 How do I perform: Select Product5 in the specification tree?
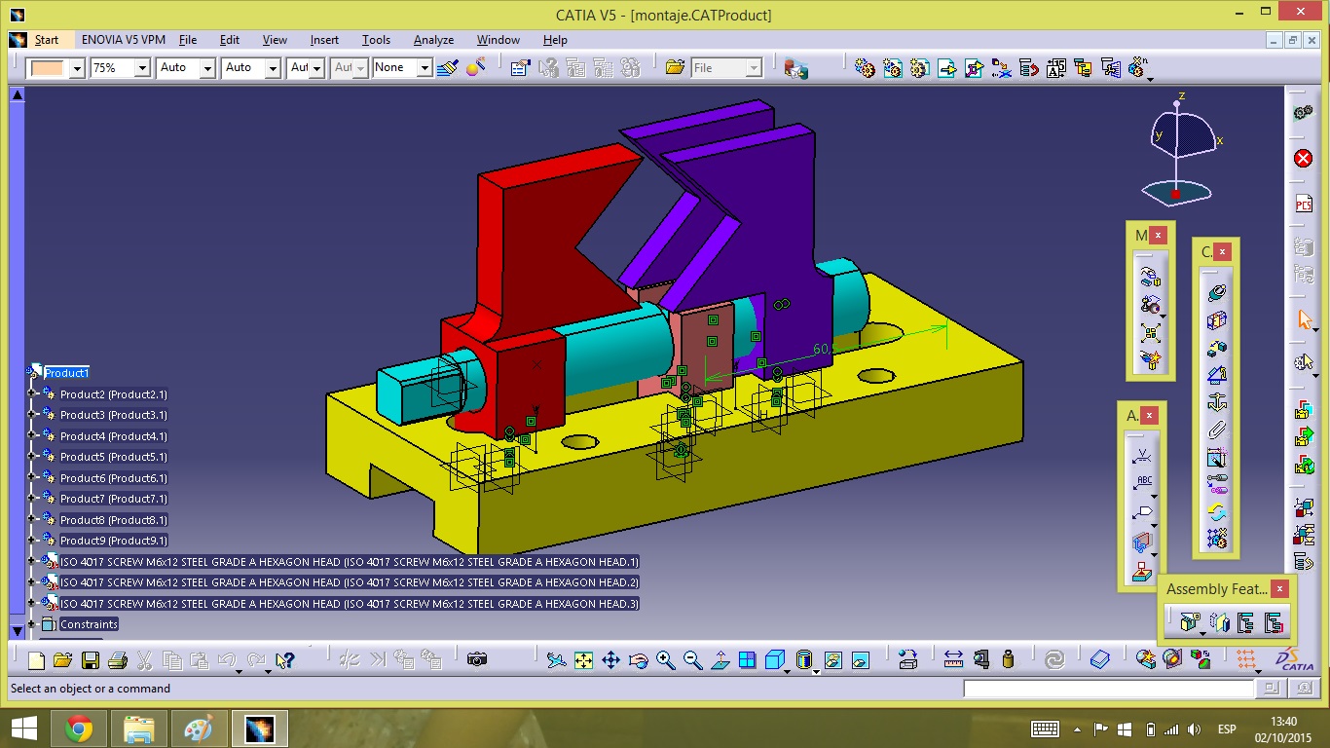[x=113, y=457]
